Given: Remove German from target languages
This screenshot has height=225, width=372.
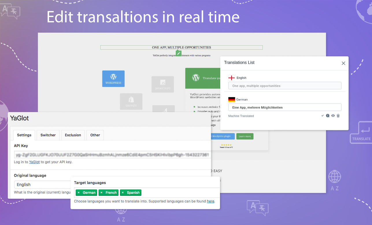Looking at the screenshot, I should [x=79, y=193].
